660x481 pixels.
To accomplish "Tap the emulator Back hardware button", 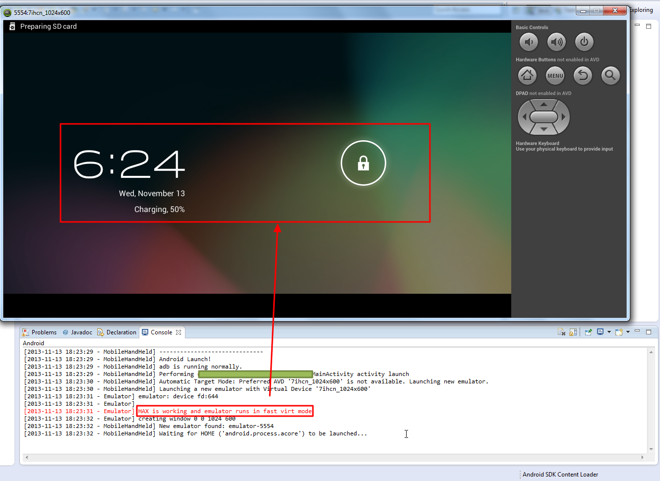I will (x=583, y=75).
